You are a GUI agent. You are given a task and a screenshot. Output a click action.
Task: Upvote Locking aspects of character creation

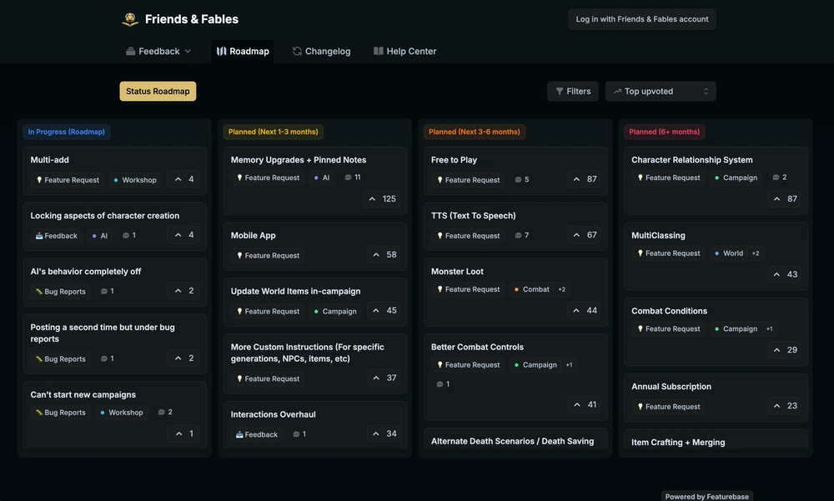click(184, 235)
